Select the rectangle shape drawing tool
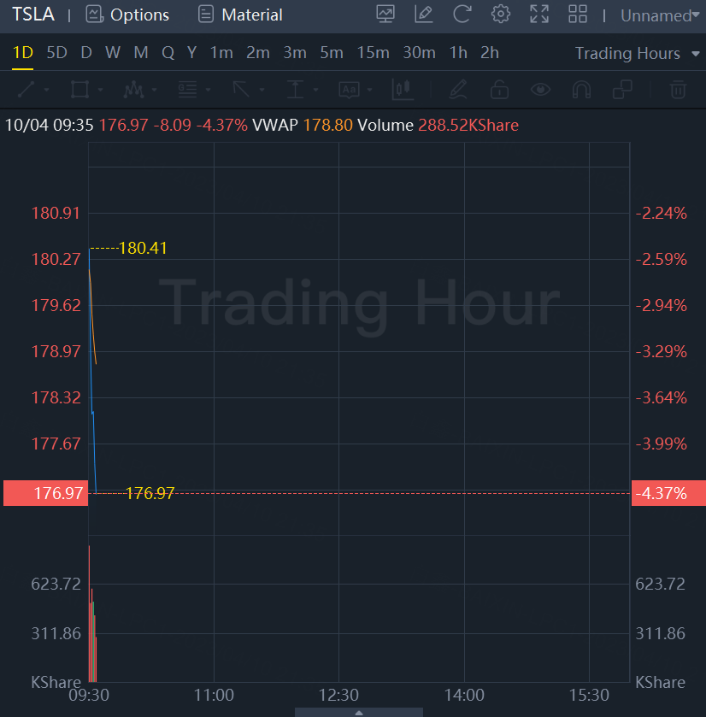 click(80, 89)
